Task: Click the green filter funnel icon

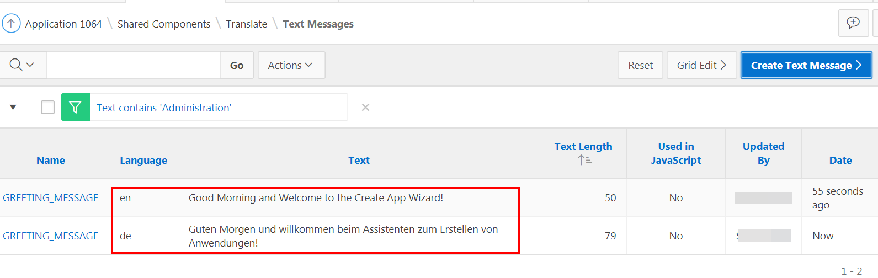Action: click(x=76, y=108)
